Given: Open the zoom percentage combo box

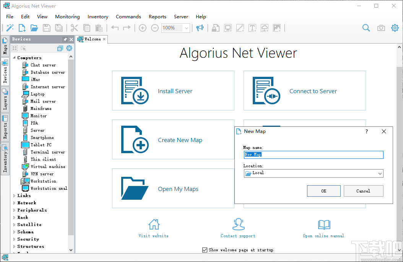Looking at the screenshot, I should coord(186,28).
